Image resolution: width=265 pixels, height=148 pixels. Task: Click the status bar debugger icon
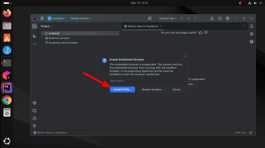pos(251,133)
